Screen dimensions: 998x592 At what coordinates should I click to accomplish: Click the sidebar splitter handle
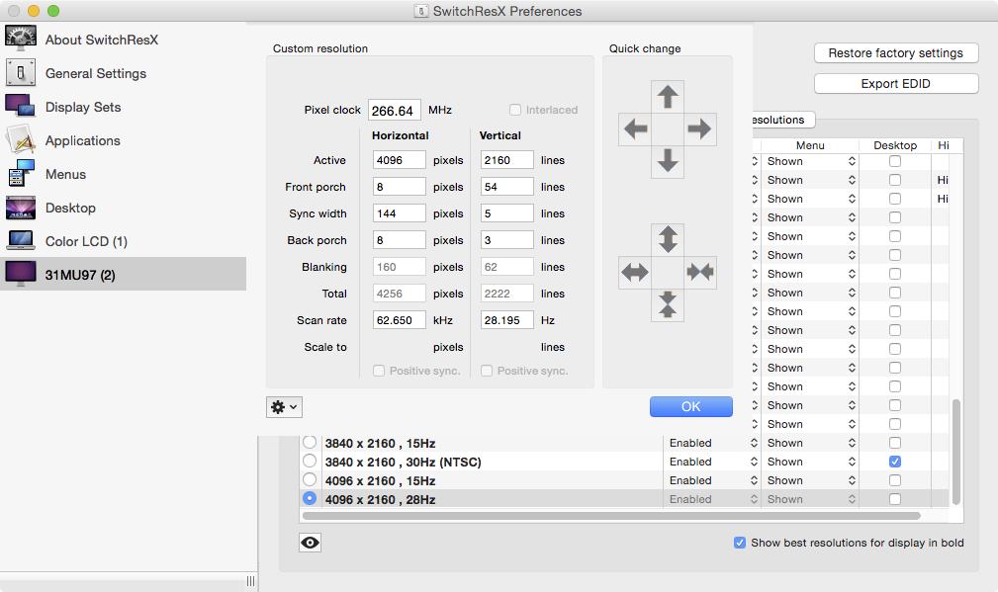pyautogui.click(x=251, y=580)
